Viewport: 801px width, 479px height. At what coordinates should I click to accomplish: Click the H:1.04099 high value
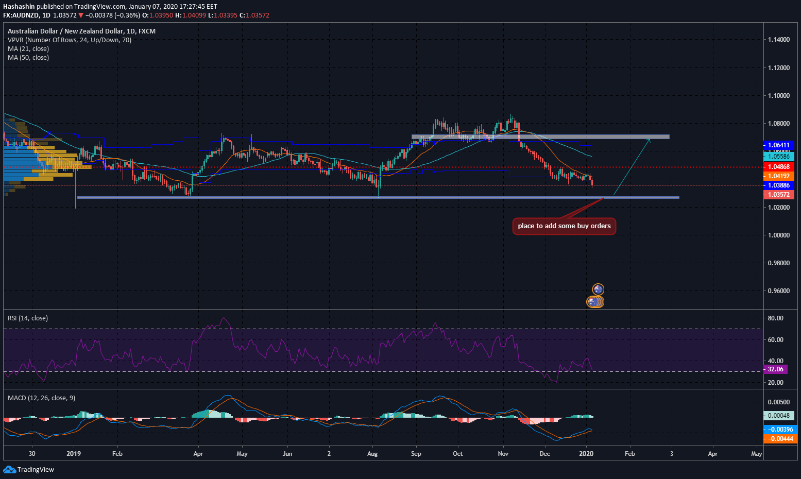(x=191, y=15)
